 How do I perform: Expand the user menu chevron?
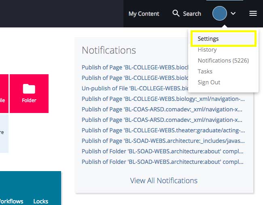tap(233, 14)
